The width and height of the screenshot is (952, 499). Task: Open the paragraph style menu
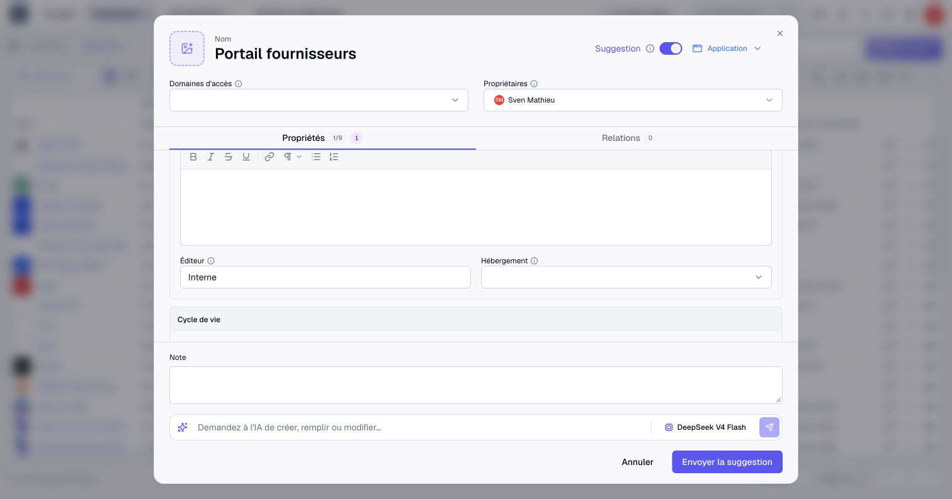292,157
